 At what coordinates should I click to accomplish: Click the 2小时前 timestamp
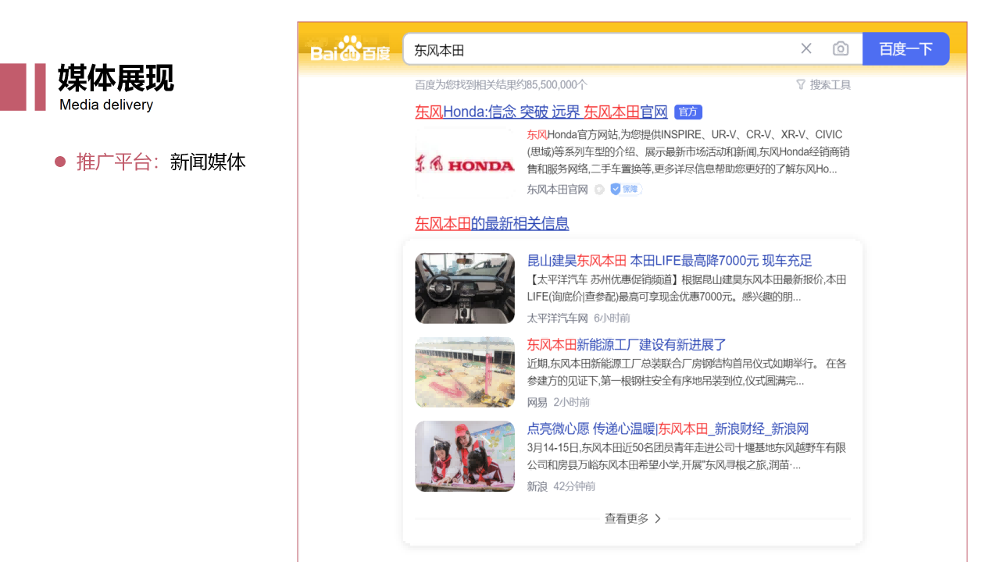point(572,402)
